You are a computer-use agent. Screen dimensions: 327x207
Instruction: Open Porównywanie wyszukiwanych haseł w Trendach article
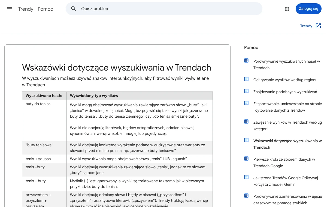[287, 65]
